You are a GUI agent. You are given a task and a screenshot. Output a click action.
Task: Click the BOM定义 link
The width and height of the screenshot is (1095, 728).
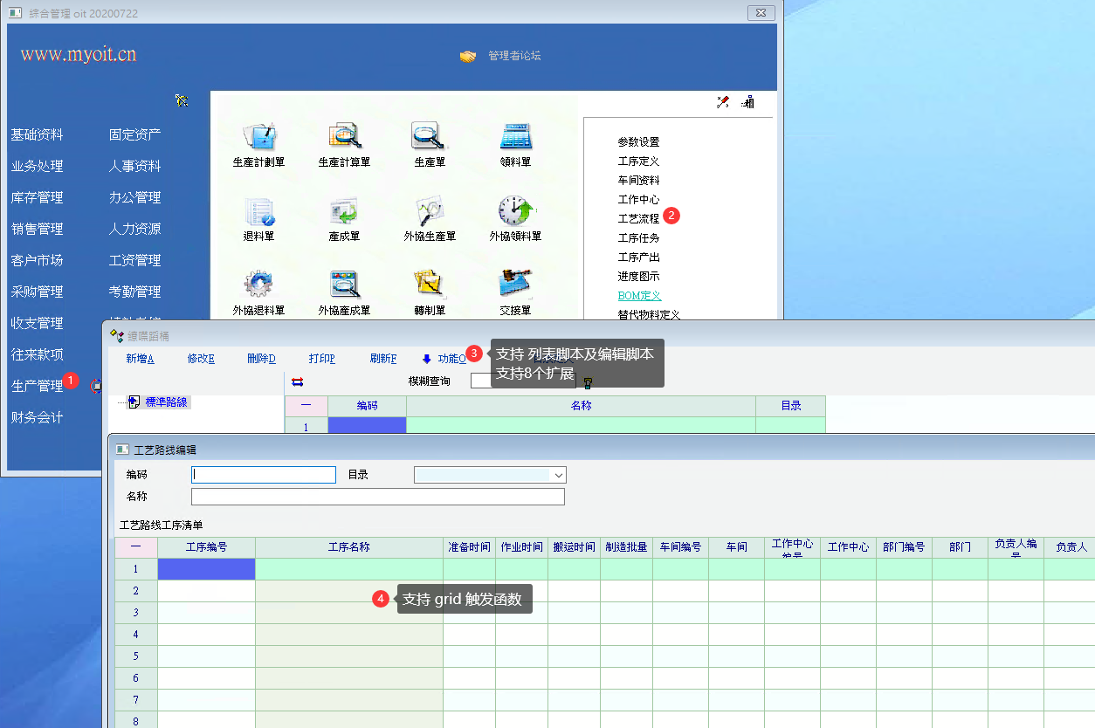coord(639,296)
